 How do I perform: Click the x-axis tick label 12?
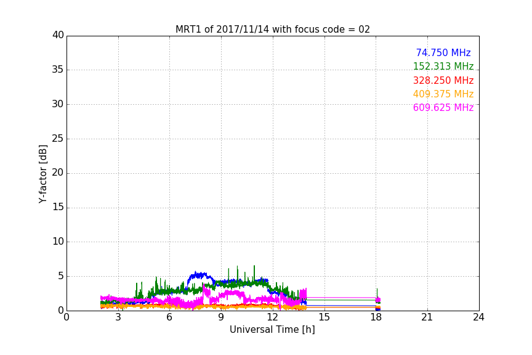tap(272, 317)
